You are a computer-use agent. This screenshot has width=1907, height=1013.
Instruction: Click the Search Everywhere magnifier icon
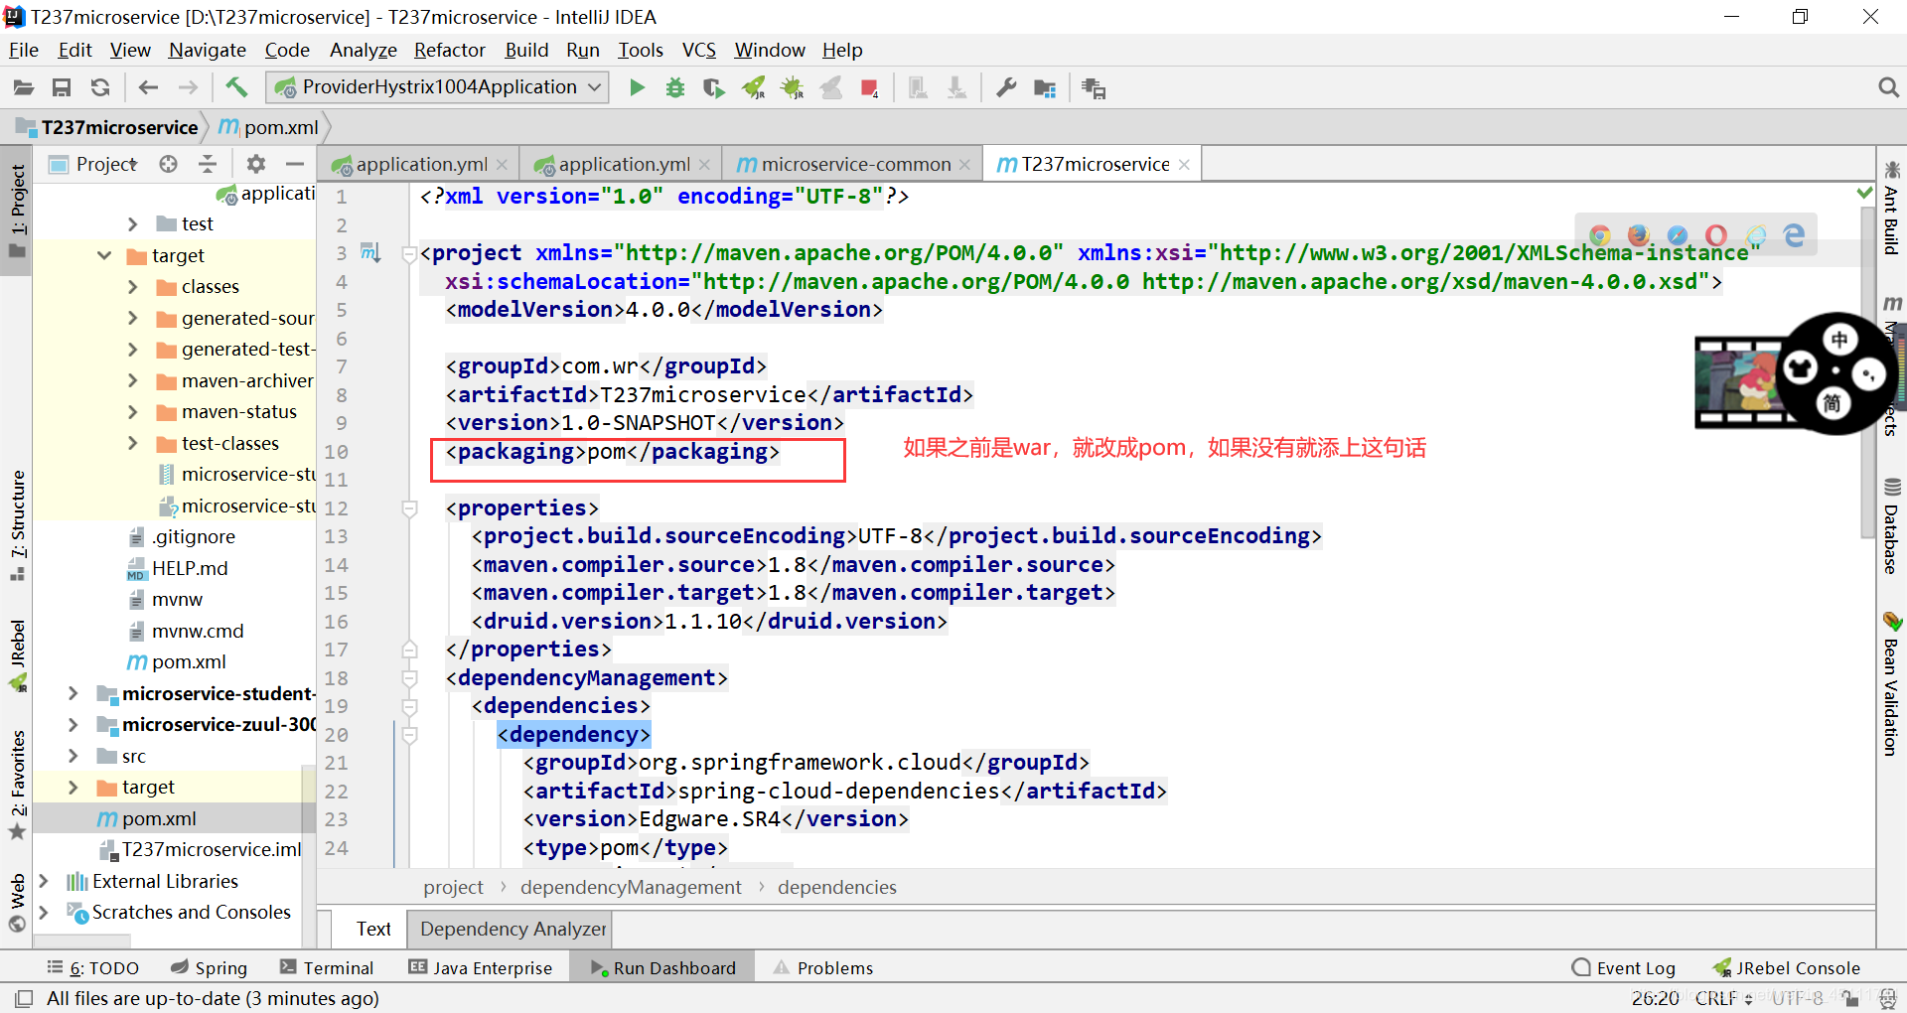click(x=1888, y=88)
